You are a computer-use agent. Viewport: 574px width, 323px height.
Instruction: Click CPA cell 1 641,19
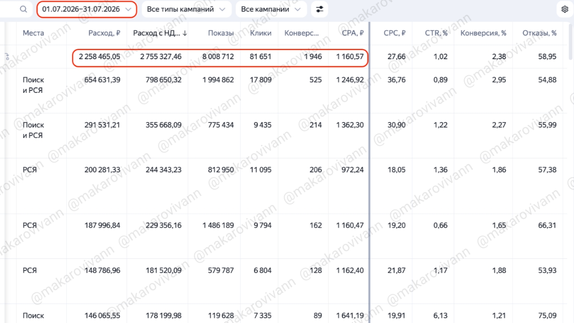[350, 316]
